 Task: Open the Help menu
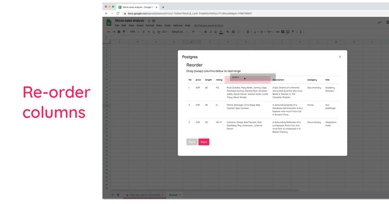188,25
